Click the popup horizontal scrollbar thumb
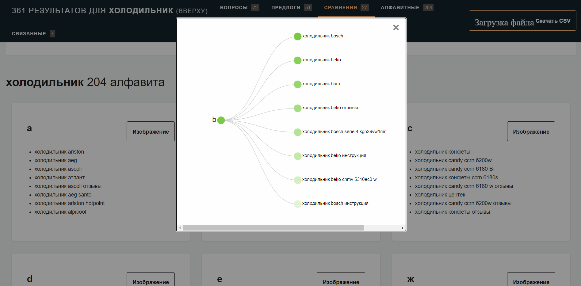Screen dimensions: 581x286 [x=273, y=228]
